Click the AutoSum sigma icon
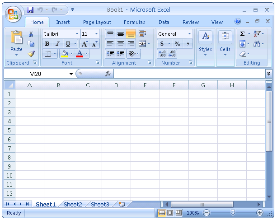277x220 pixels. click(242, 34)
